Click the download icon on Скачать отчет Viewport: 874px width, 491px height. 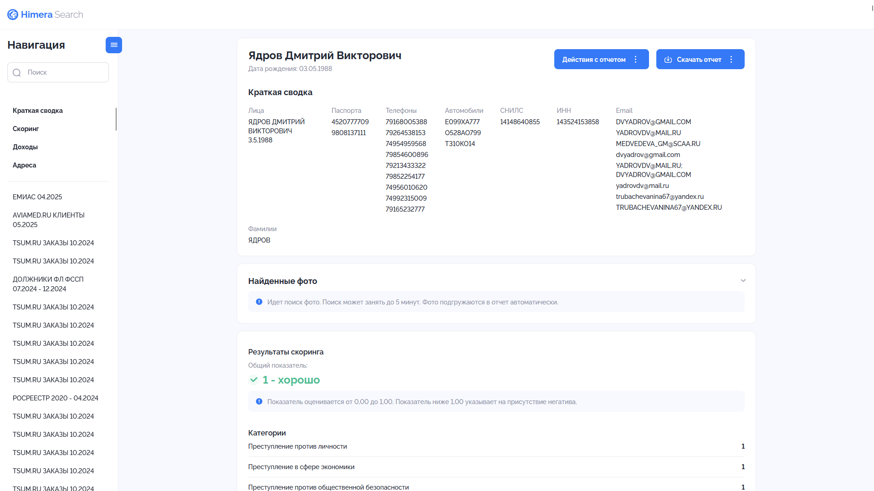[x=668, y=60]
